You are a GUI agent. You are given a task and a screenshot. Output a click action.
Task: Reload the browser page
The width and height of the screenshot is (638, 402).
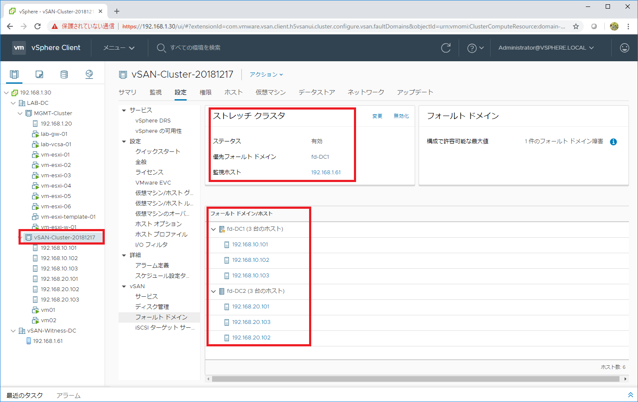38,26
